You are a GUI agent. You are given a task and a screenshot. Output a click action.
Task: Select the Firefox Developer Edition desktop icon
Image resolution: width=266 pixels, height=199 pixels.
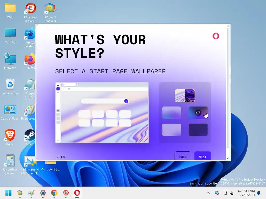click(x=30, y=38)
